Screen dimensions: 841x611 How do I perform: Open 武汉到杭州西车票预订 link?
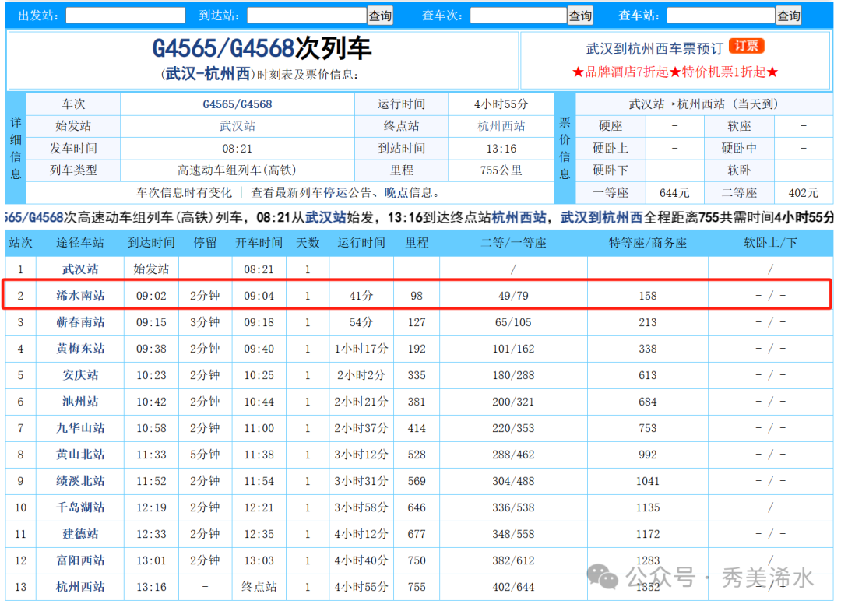tap(655, 49)
